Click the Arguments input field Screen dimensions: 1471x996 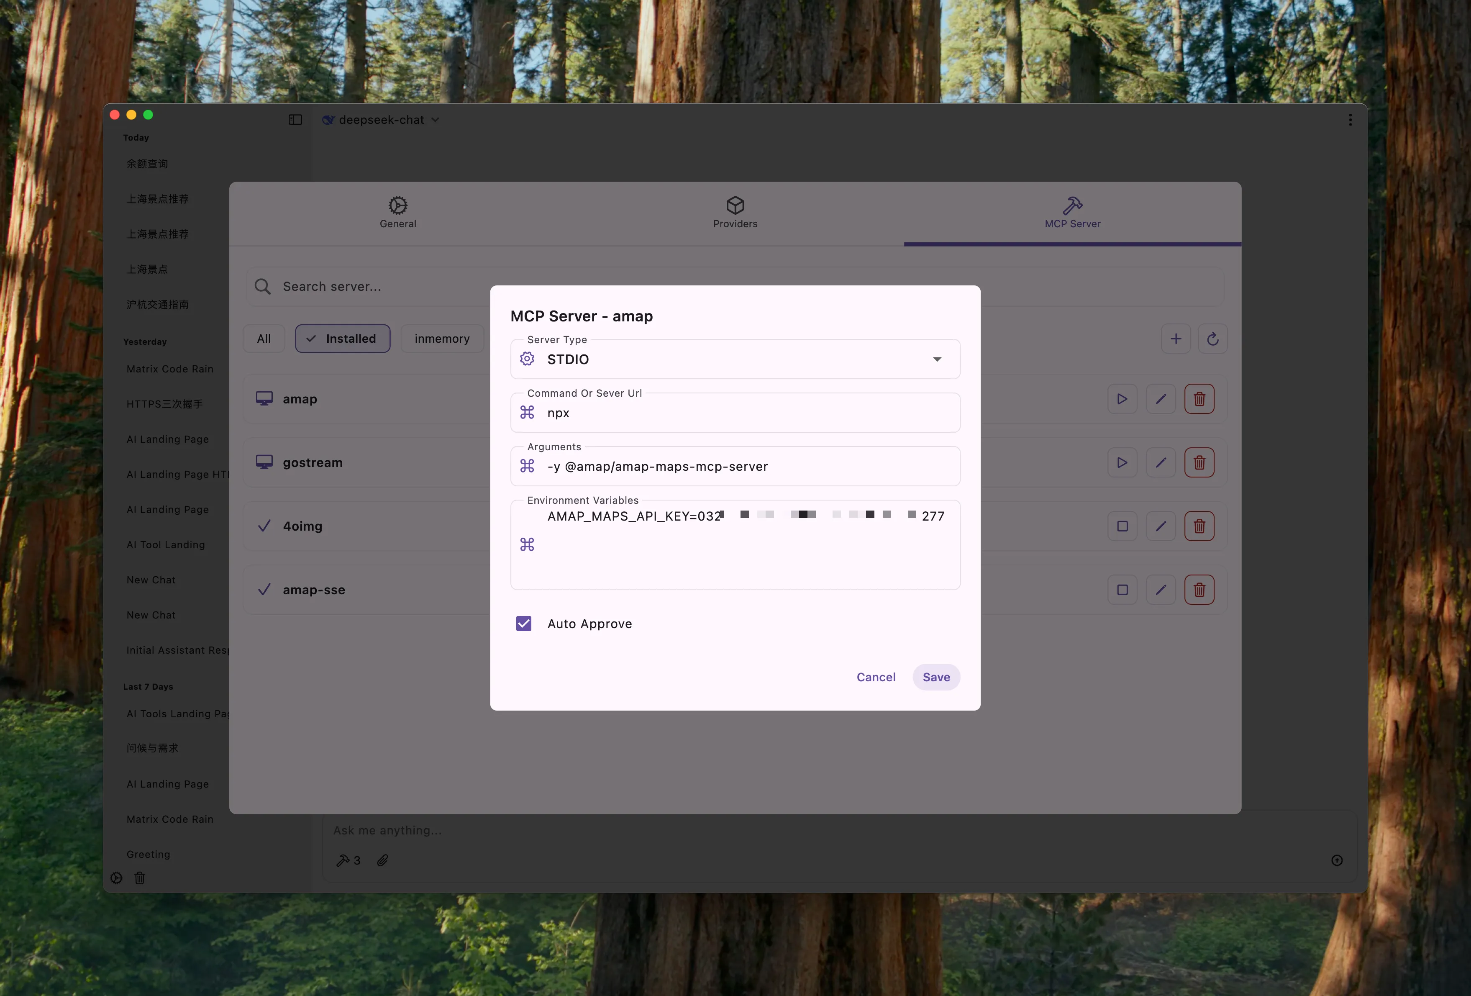(x=735, y=467)
